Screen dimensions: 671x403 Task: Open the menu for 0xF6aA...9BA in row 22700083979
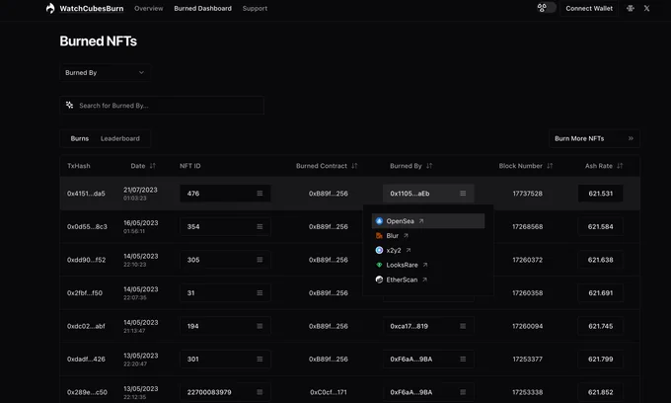click(463, 392)
